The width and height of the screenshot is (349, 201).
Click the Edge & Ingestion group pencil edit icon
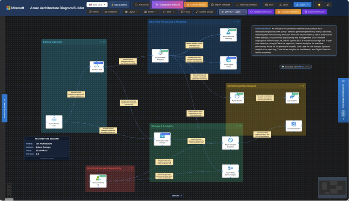tap(101, 41)
